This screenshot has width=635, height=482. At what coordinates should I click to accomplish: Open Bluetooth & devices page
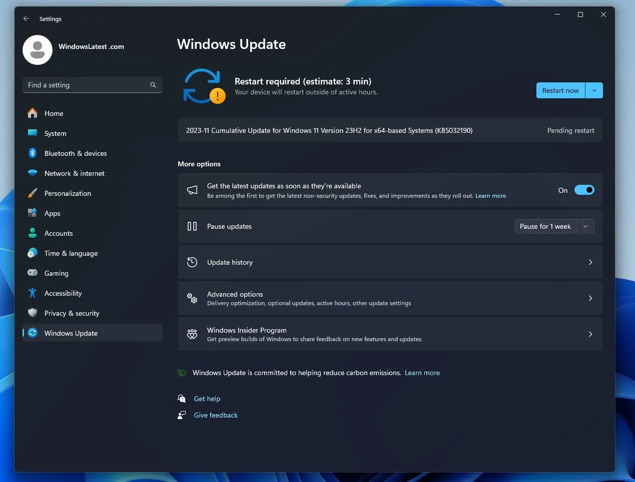93,153
